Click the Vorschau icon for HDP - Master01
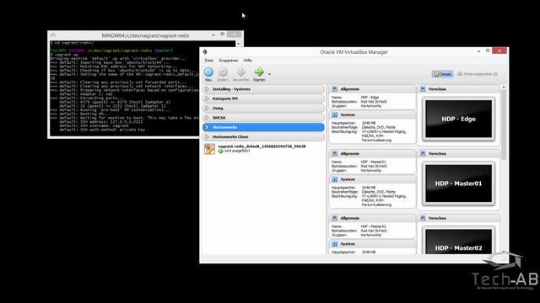The width and height of the screenshot is (540, 303). [423, 153]
